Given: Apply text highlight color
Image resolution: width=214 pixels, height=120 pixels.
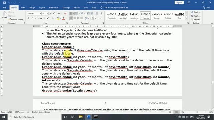Looking at the screenshot, I should coord(58,18).
